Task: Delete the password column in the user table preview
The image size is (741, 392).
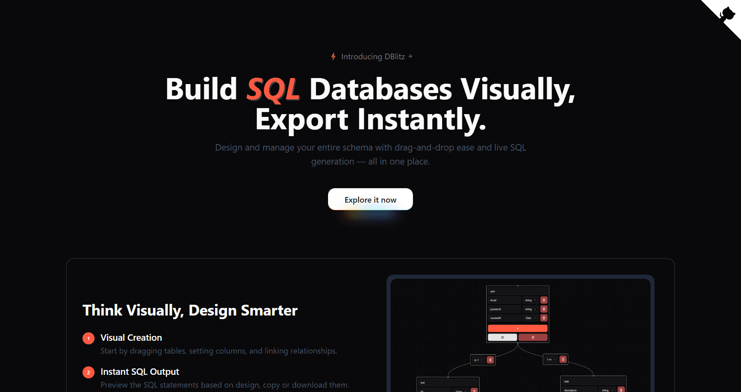Action: click(544, 309)
